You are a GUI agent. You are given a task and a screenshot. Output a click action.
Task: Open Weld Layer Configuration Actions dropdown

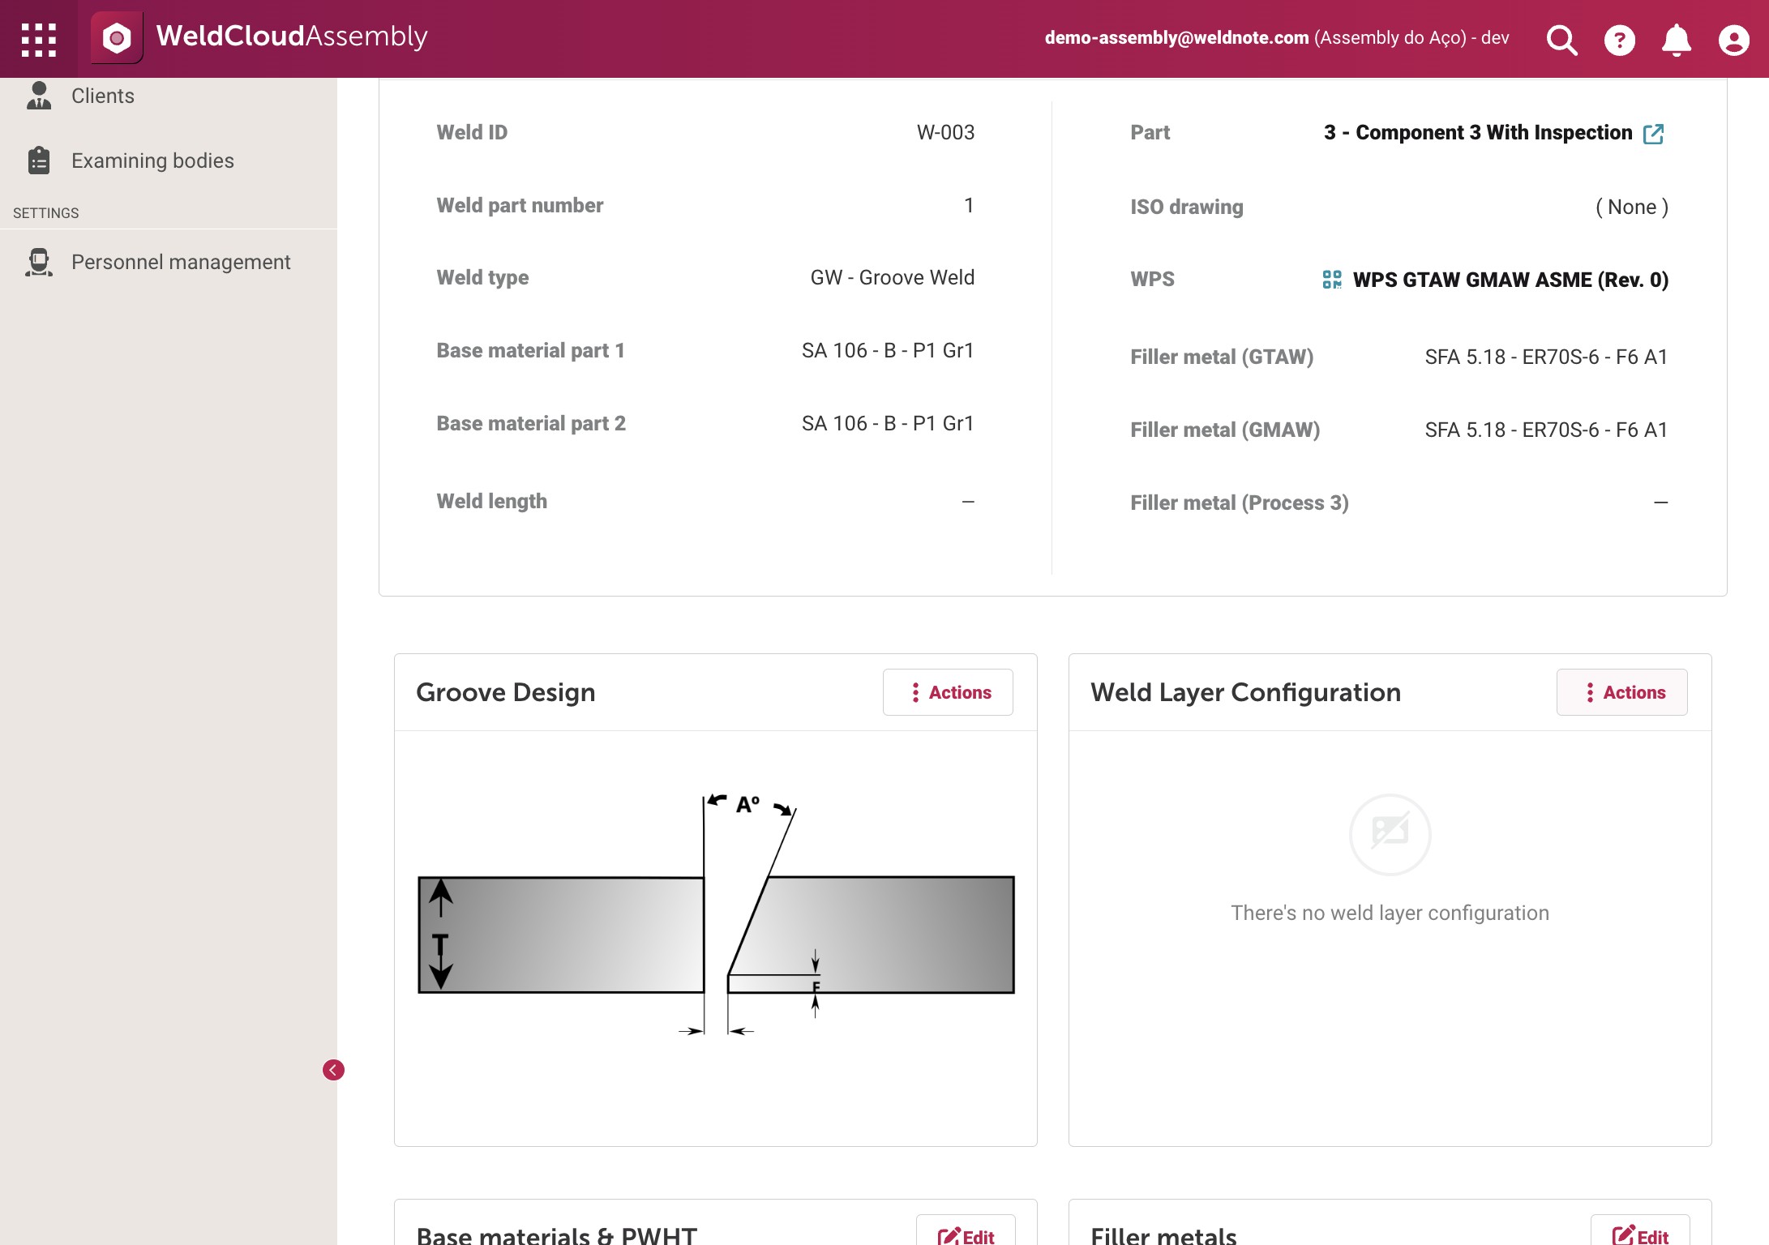pyautogui.click(x=1621, y=692)
